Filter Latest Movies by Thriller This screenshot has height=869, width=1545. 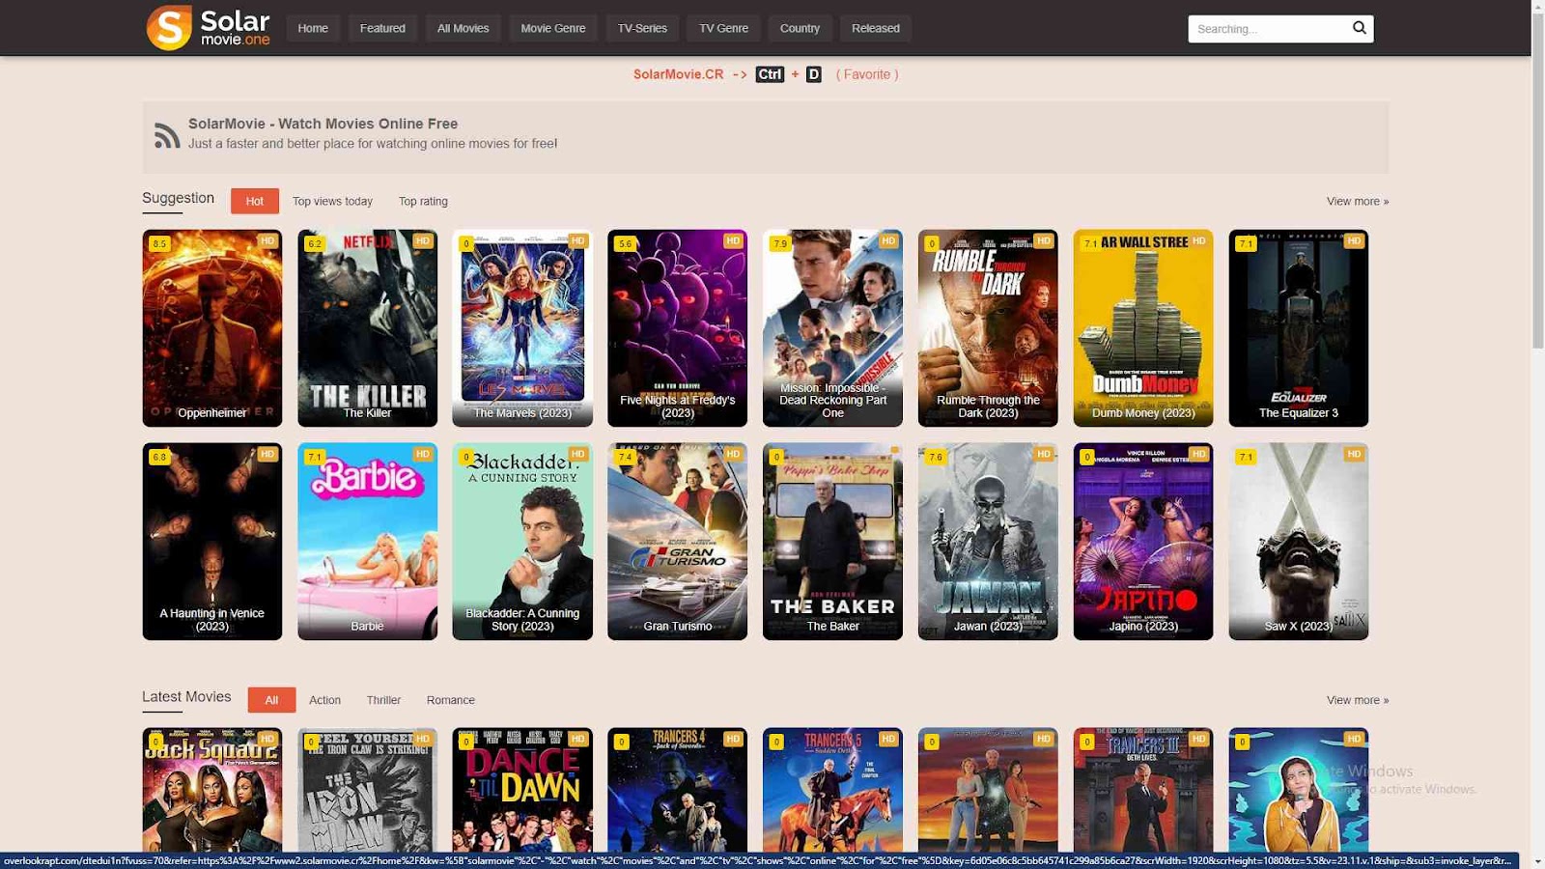point(383,700)
